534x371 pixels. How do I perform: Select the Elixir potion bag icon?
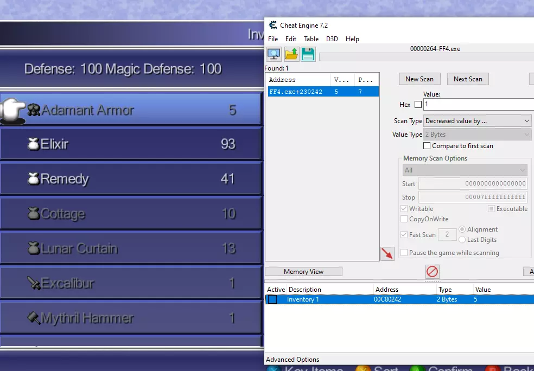click(x=34, y=144)
